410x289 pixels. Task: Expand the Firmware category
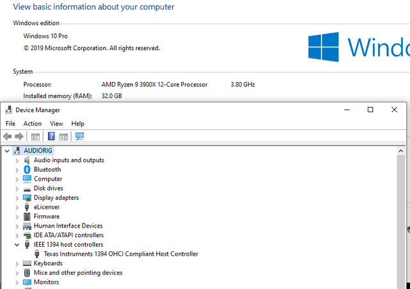tap(17, 217)
